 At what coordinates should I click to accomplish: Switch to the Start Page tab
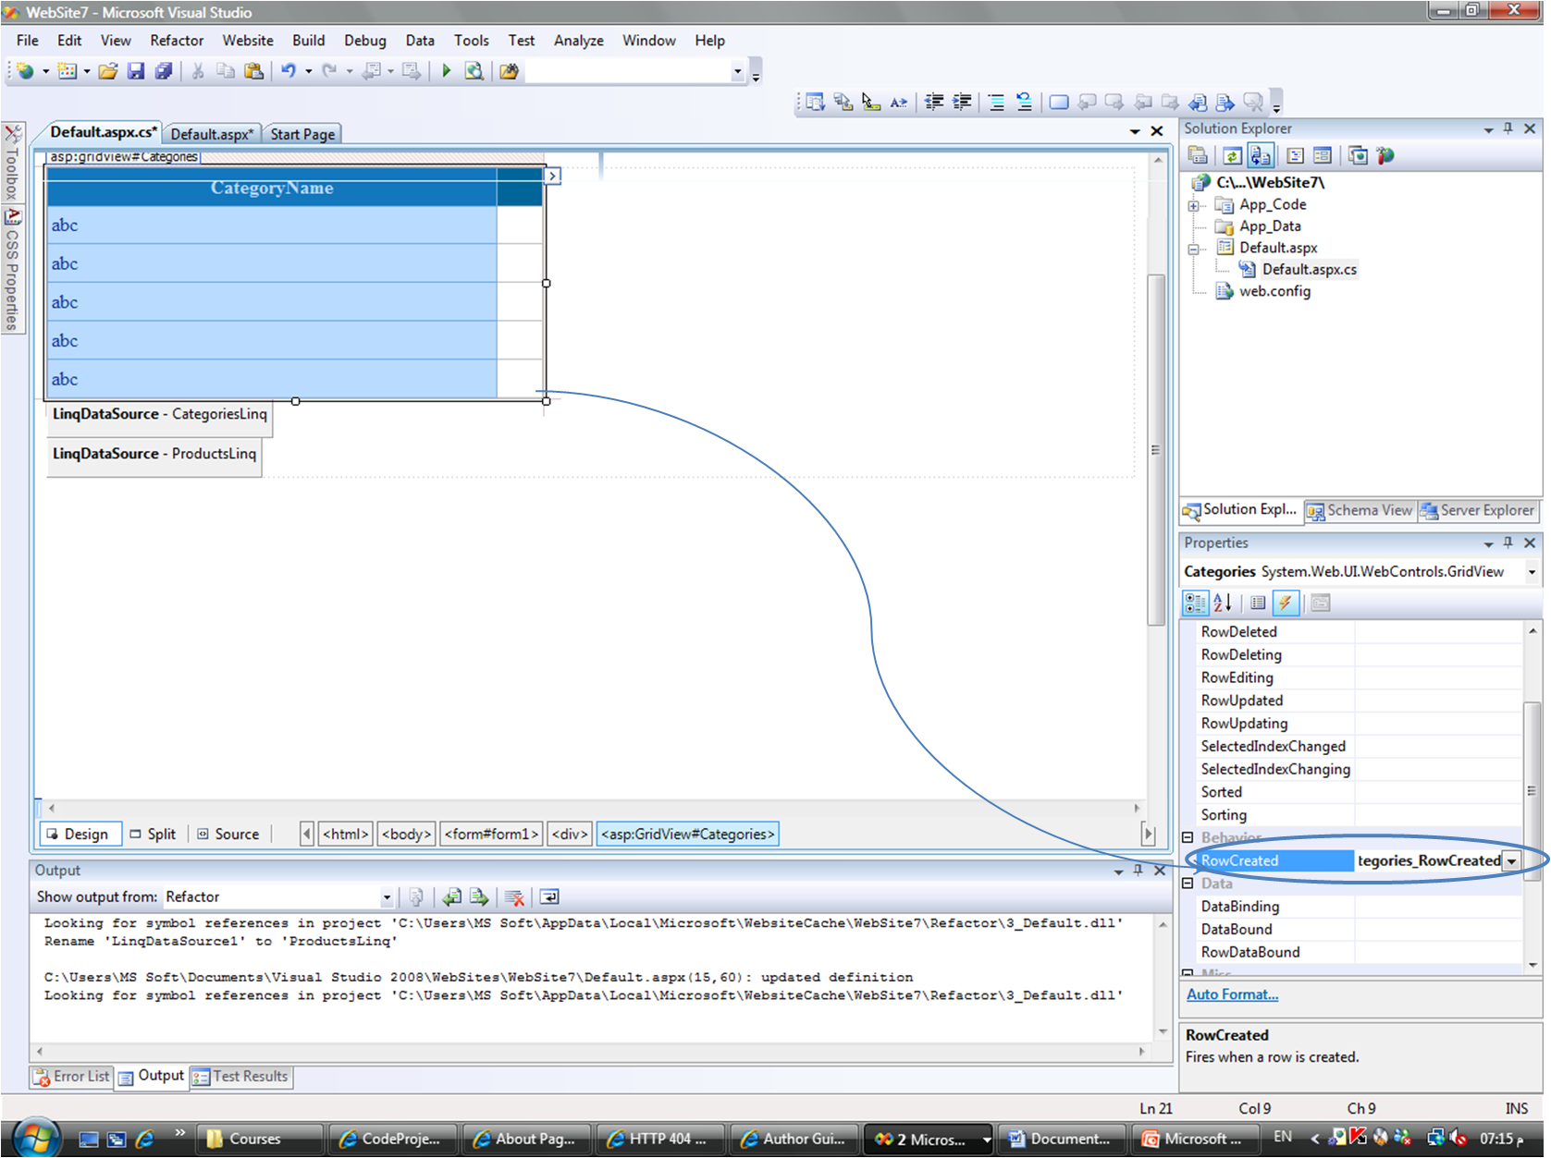302,134
